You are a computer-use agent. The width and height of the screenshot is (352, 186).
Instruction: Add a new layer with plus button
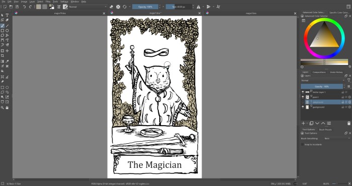(x=303, y=123)
